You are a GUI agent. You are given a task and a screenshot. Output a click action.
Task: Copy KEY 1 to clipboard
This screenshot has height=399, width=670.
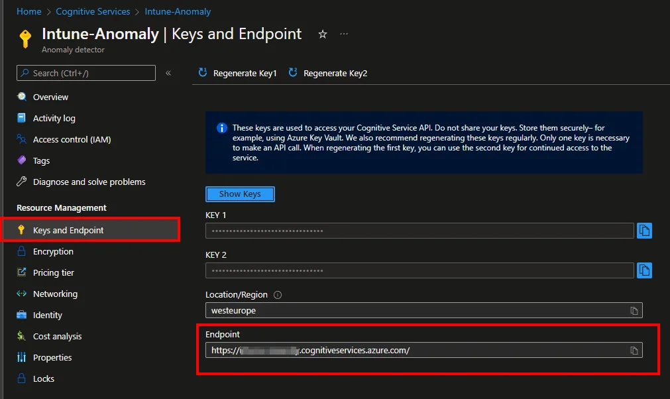(644, 231)
